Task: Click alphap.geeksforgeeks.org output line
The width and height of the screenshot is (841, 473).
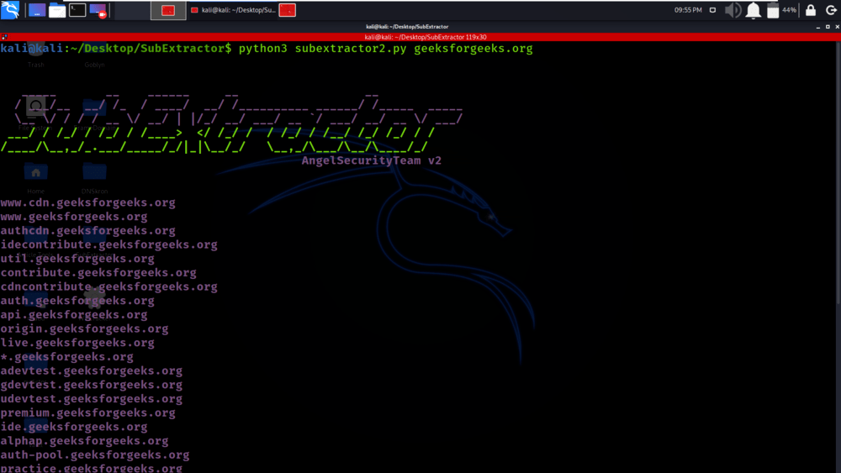Action: click(84, 441)
